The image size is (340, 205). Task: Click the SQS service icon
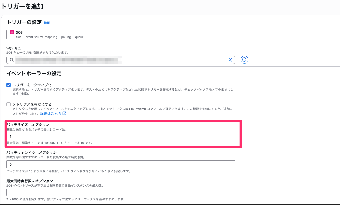point(13,33)
